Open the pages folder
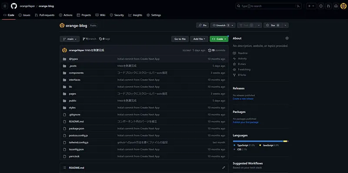The image size is (348, 173). click(72, 94)
